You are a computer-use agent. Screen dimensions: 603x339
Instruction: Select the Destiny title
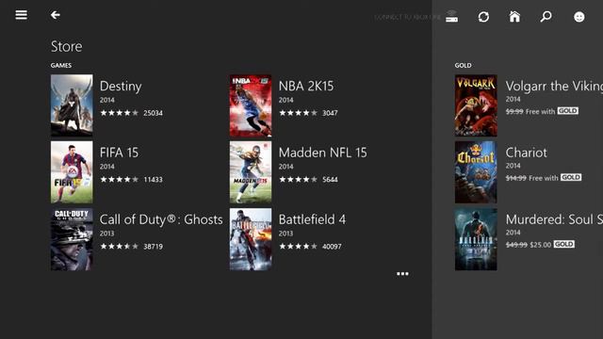[x=121, y=86]
